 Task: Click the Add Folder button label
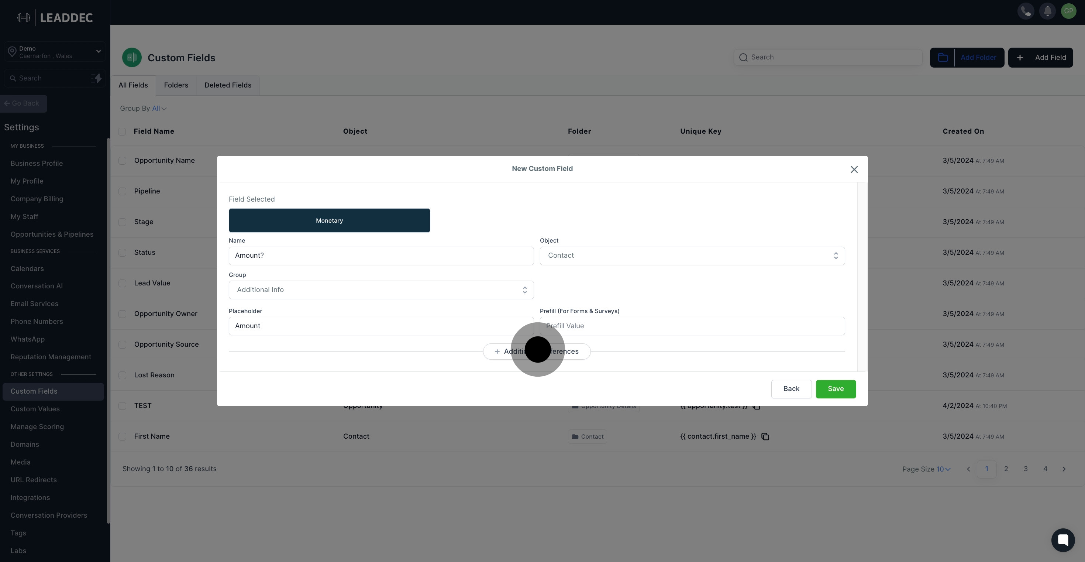tap(978, 58)
